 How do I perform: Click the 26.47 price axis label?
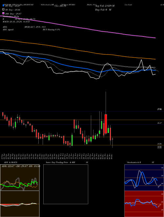click(159, 123)
